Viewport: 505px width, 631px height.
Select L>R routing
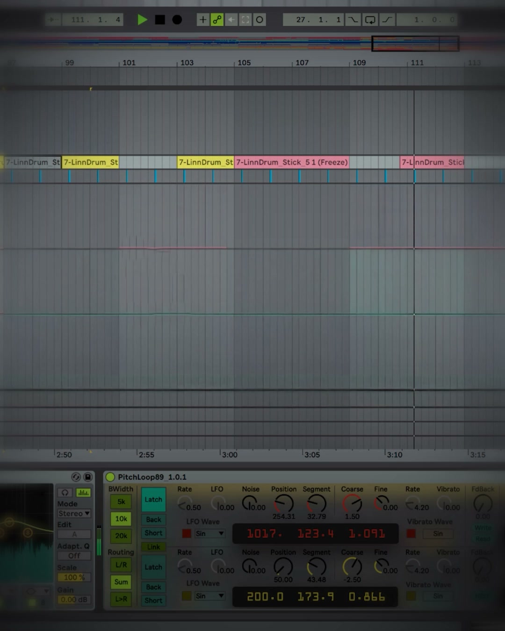click(x=121, y=599)
